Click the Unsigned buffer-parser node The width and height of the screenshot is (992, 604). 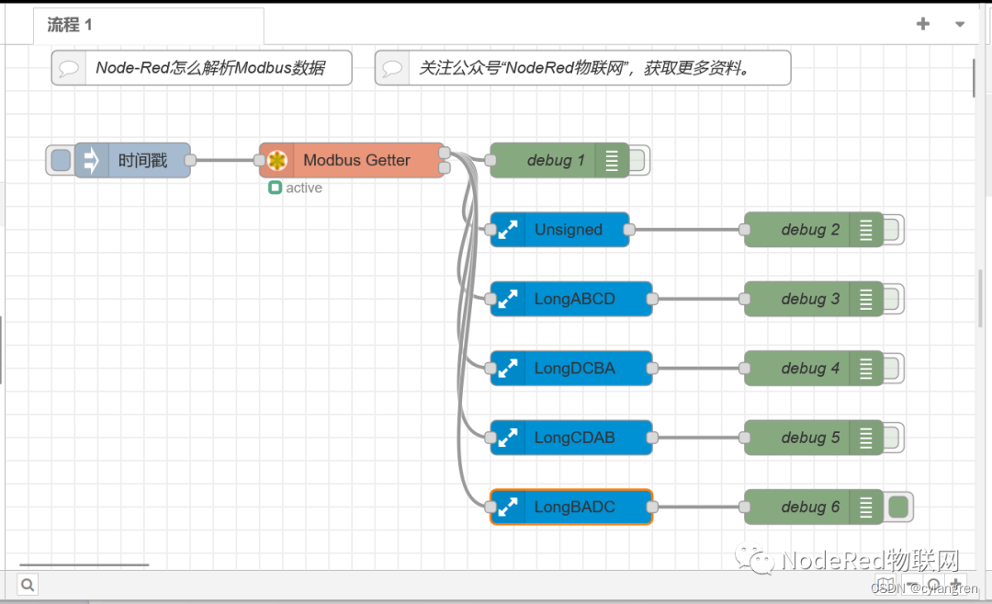(568, 230)
